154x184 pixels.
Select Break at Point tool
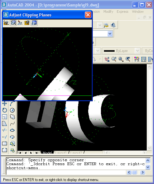(5, 144)
